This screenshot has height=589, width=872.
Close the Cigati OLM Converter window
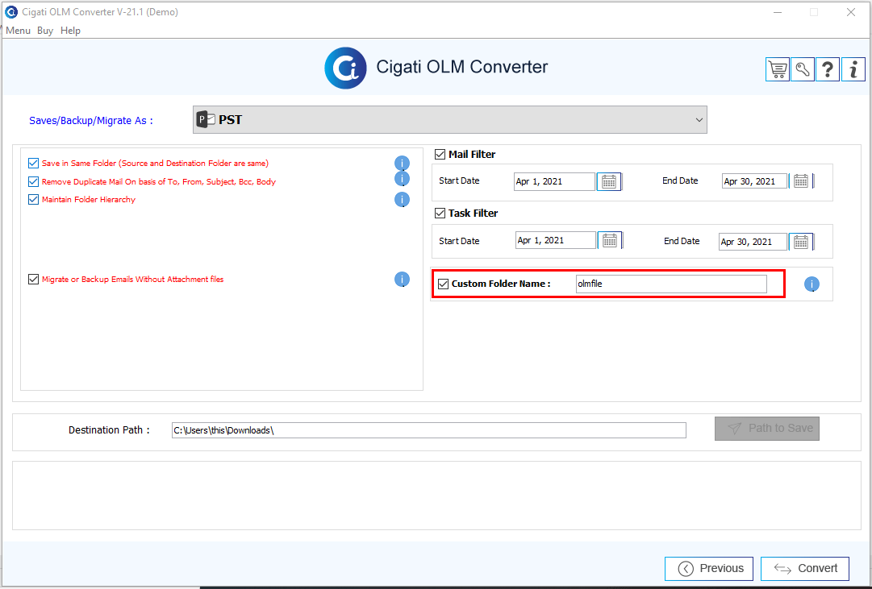(851, 12)
